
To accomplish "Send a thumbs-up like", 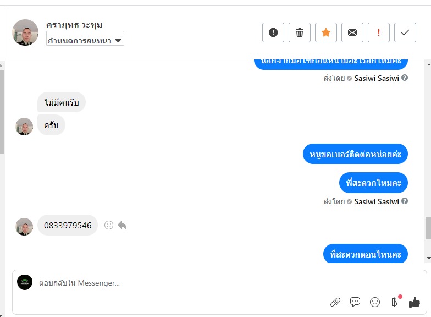I will pyautogui.click(x=415, y=302).
